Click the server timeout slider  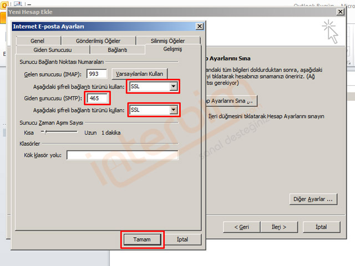coord(58,132)
